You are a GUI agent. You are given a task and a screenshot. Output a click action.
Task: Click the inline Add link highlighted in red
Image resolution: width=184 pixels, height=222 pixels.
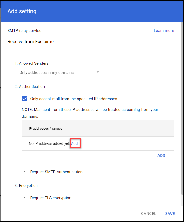(74, 143)
